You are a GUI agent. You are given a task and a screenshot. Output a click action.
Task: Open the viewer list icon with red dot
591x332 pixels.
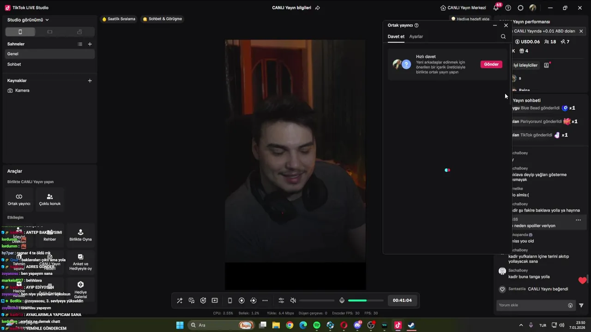click(x=547, y=65)
